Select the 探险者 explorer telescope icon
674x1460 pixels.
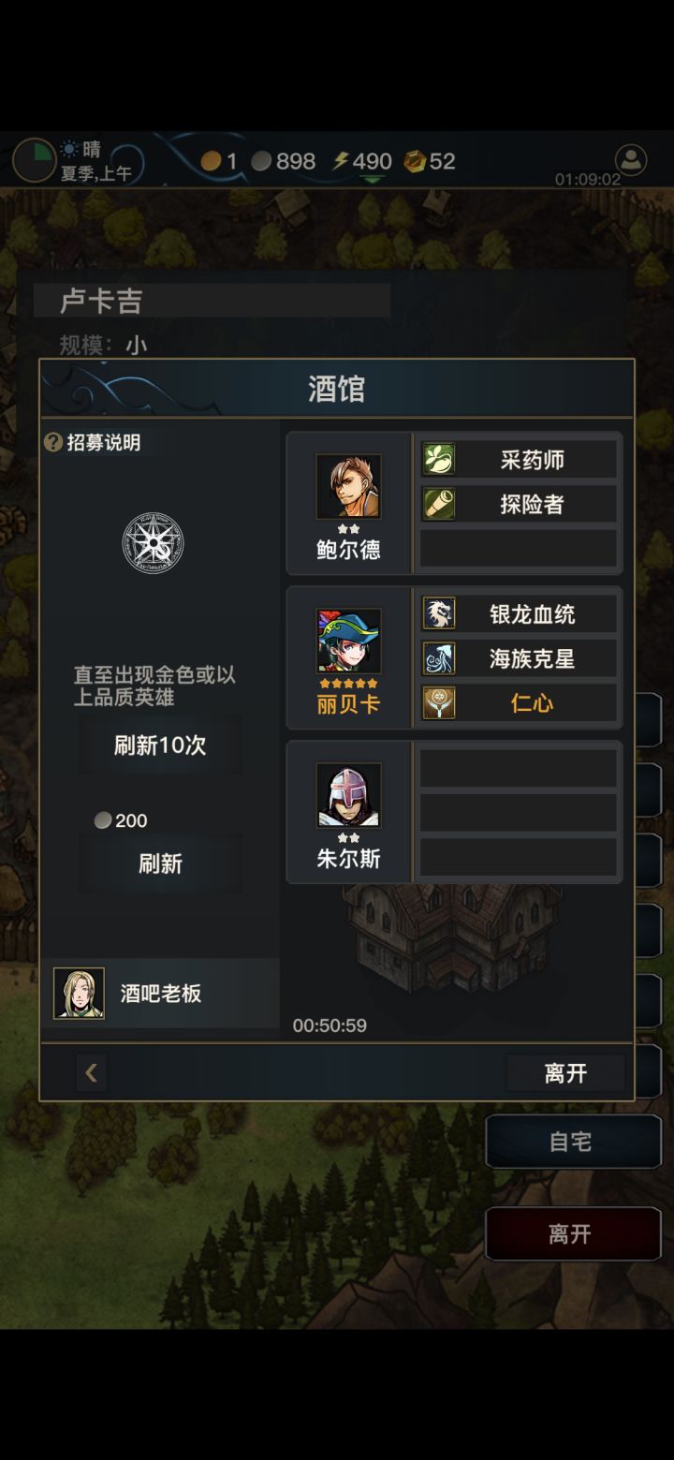[x=439, y=504]
